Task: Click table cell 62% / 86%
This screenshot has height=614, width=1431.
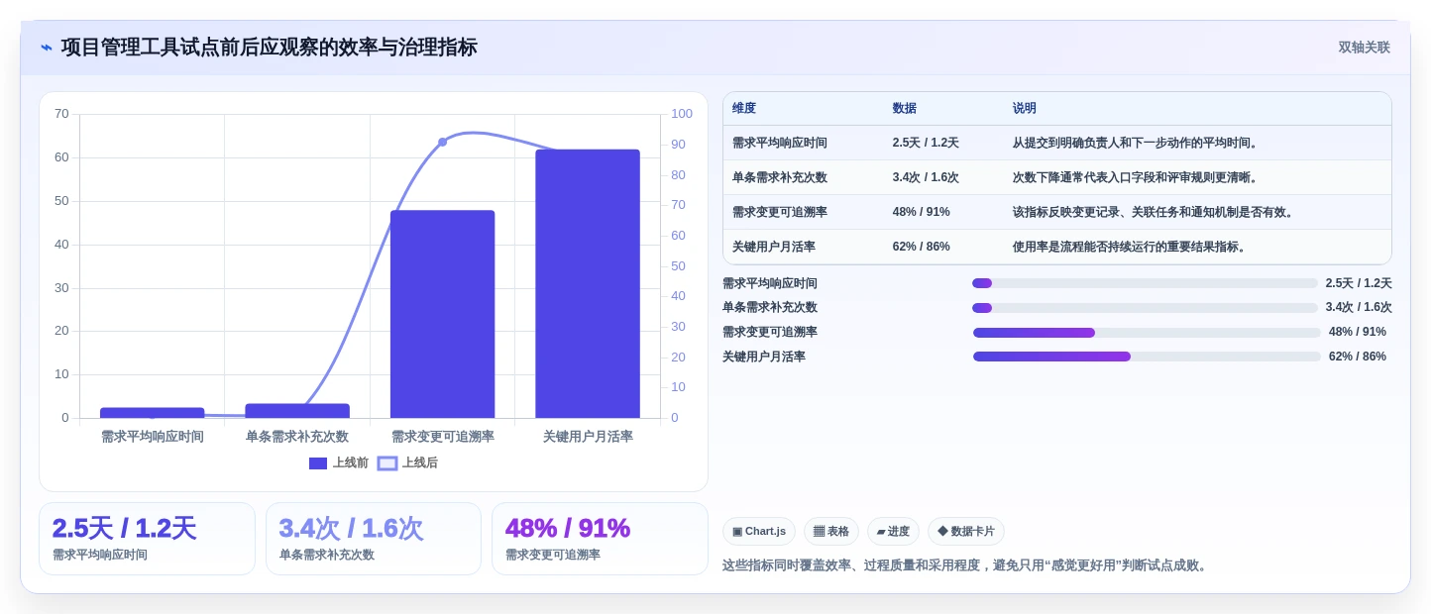Action: tap(922, 247)
